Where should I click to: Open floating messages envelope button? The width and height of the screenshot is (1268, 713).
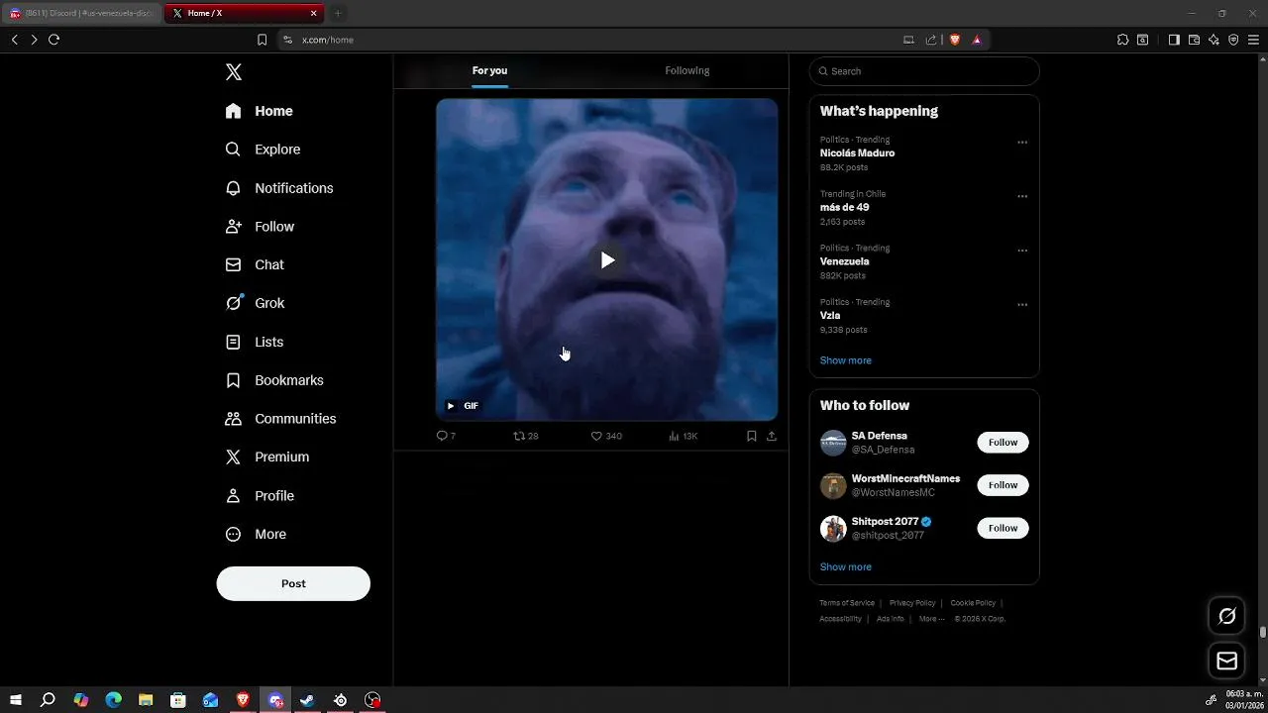(x=1227, y=662)
